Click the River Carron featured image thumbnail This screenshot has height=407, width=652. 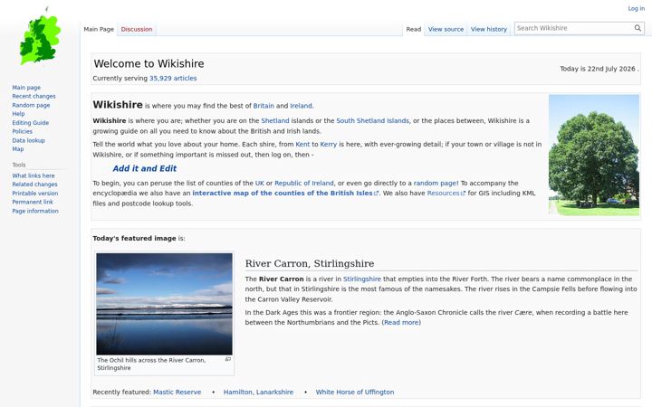click(x=164, y=304)
